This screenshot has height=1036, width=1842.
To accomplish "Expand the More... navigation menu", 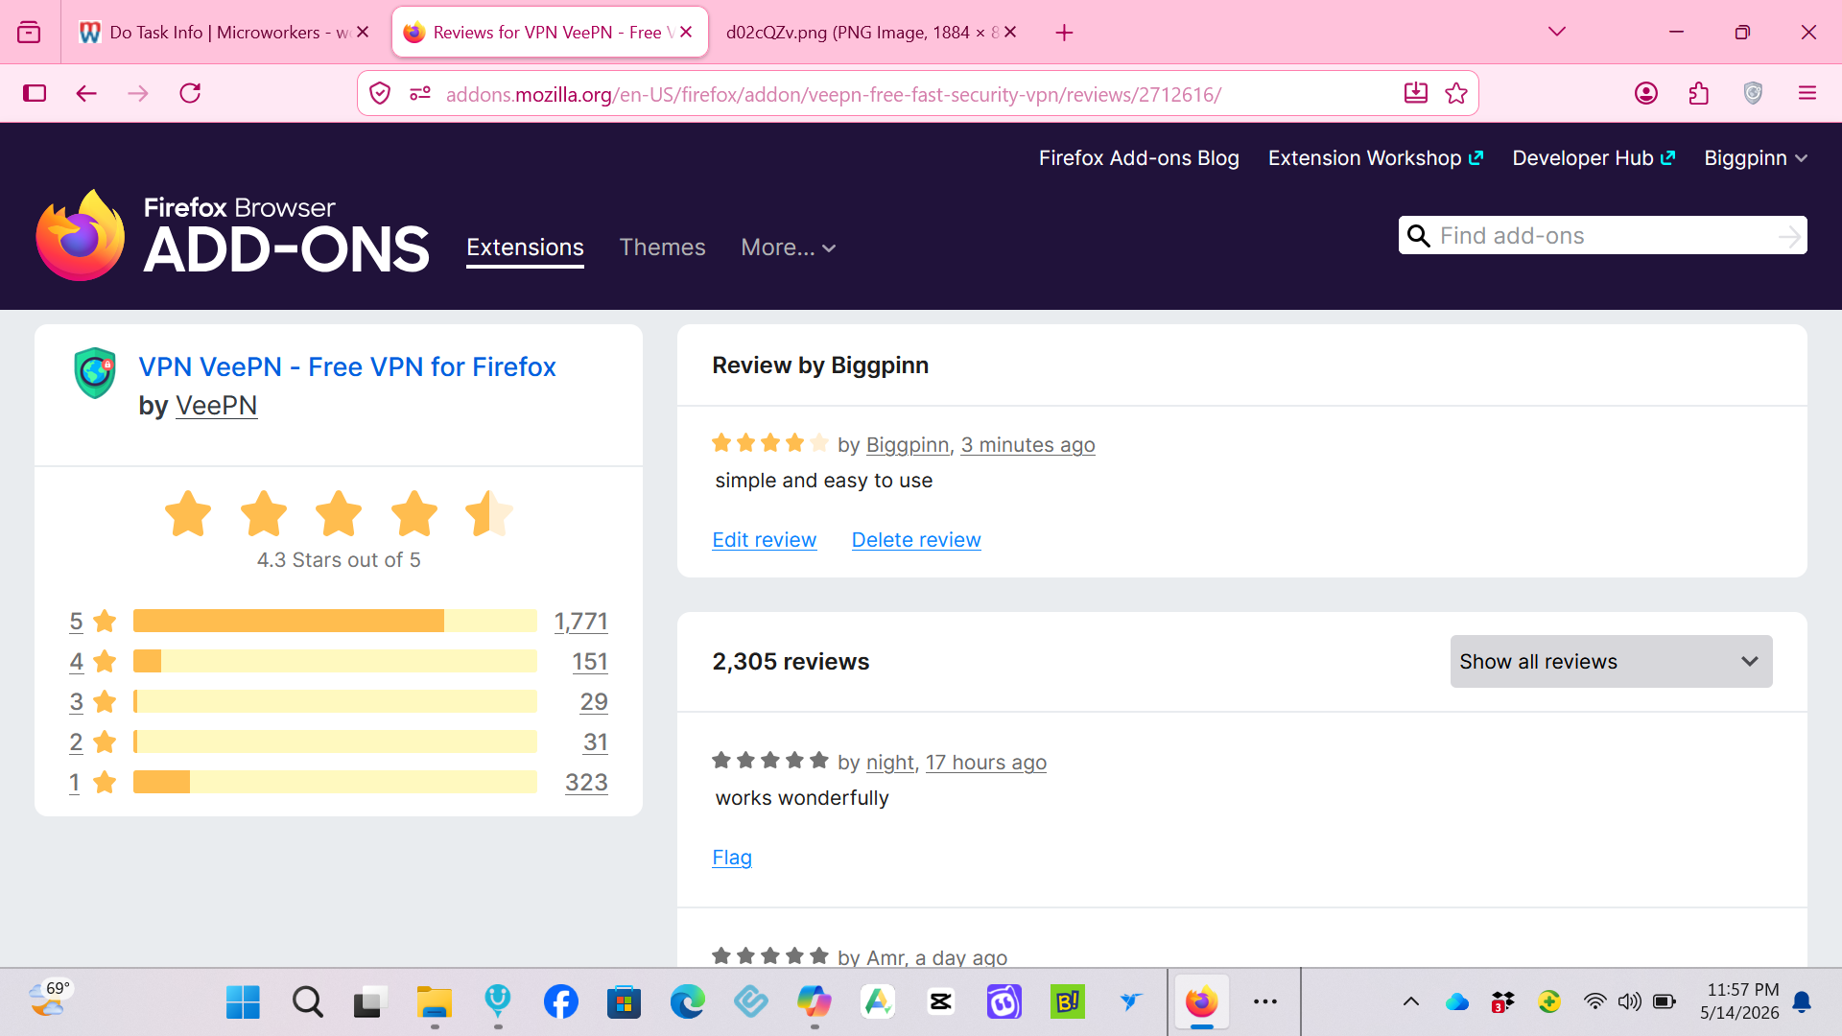I will [788, 247].
